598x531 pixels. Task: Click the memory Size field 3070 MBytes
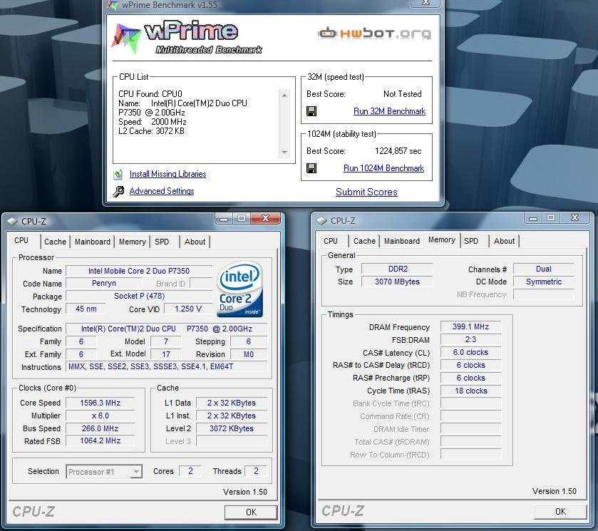398,282
